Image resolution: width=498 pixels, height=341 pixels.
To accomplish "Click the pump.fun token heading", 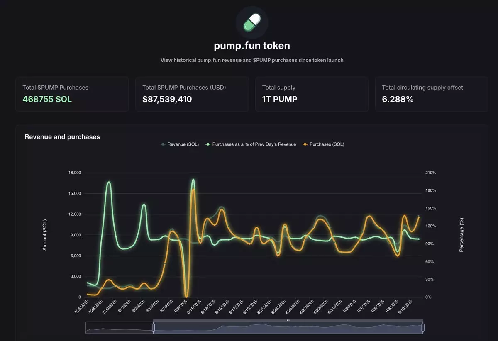I will (x=252, y=46).
